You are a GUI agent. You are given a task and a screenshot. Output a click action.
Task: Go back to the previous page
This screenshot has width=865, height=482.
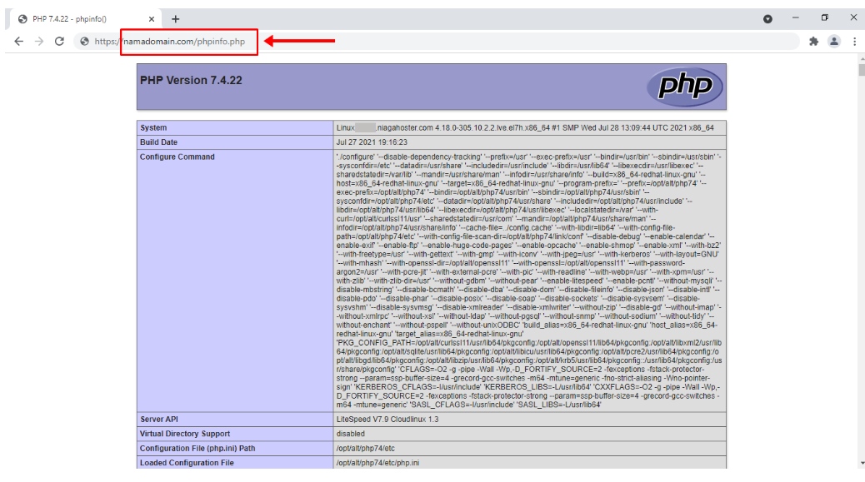pyautogui.click(x=19, y=42)
